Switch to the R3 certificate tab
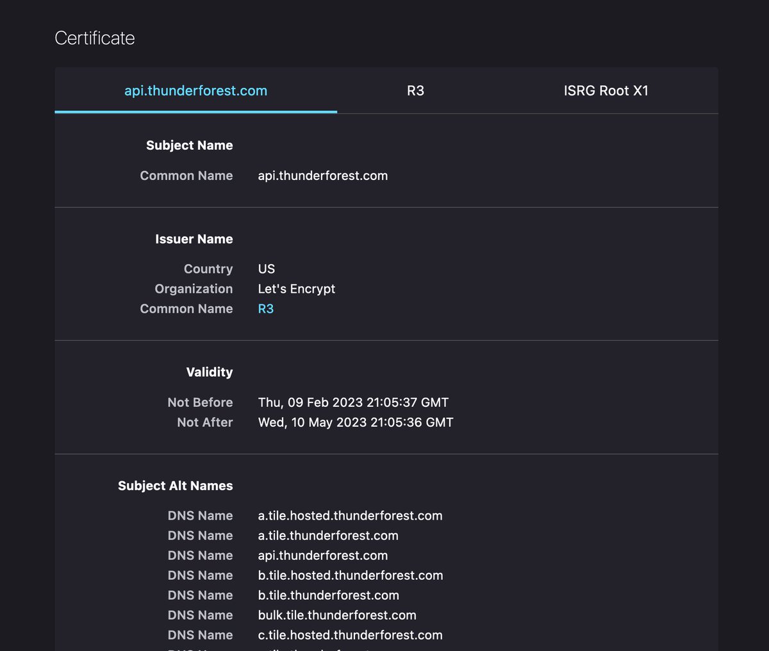The image size is (769, 651). click(415, 90)
